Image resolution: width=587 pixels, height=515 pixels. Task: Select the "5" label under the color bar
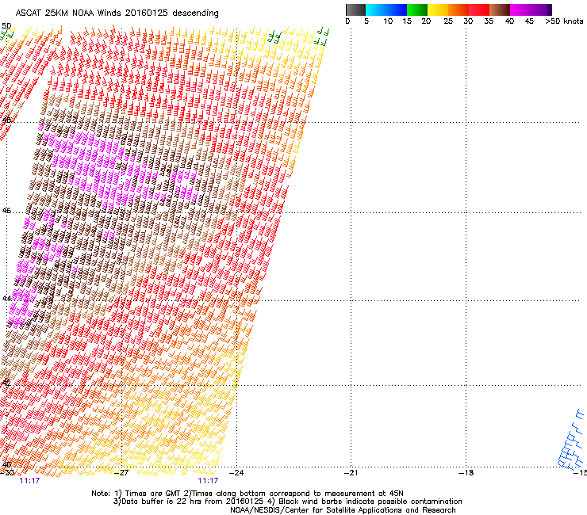tap(366, 21)
